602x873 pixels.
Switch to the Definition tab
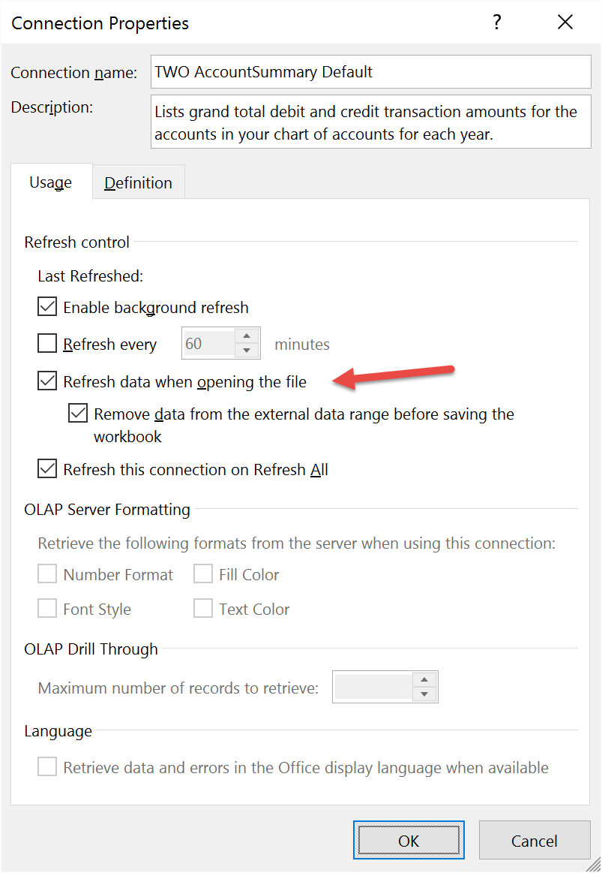pos(139,182)
